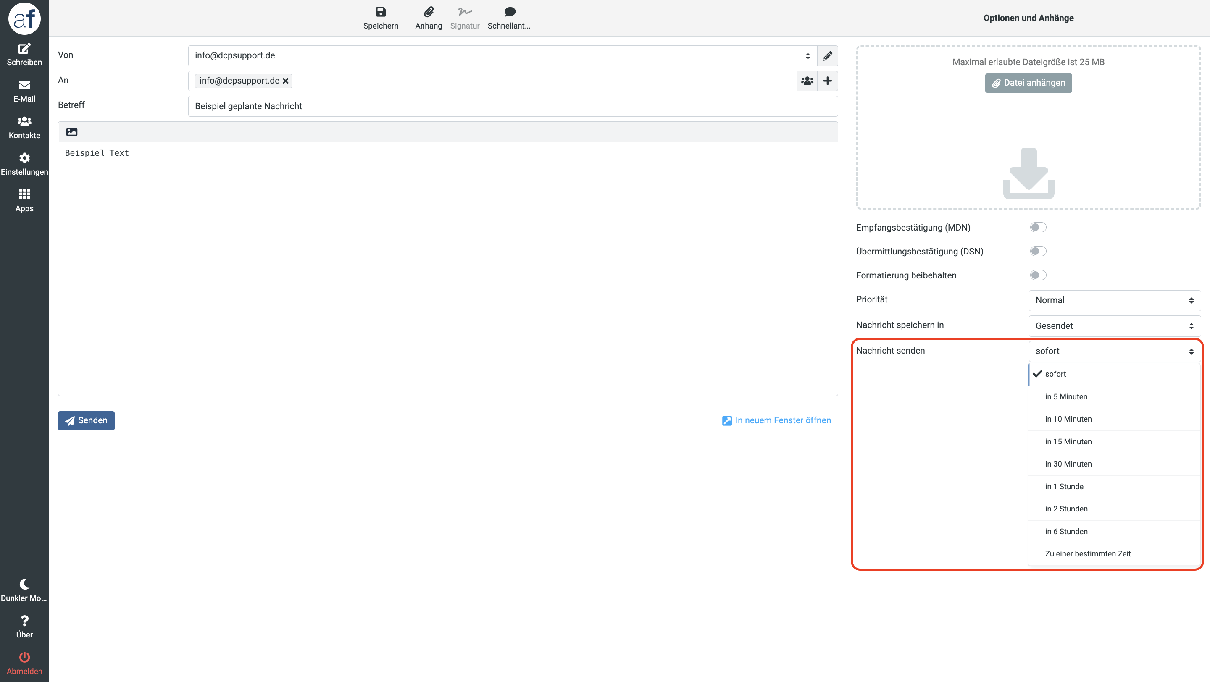Enable Empfangsbestätigung (MDN) toggle
This screenshot has width=1210, height=682.
[x=1038, y=228]
